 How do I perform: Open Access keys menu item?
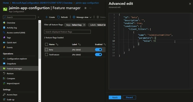[x=12, y=95]
